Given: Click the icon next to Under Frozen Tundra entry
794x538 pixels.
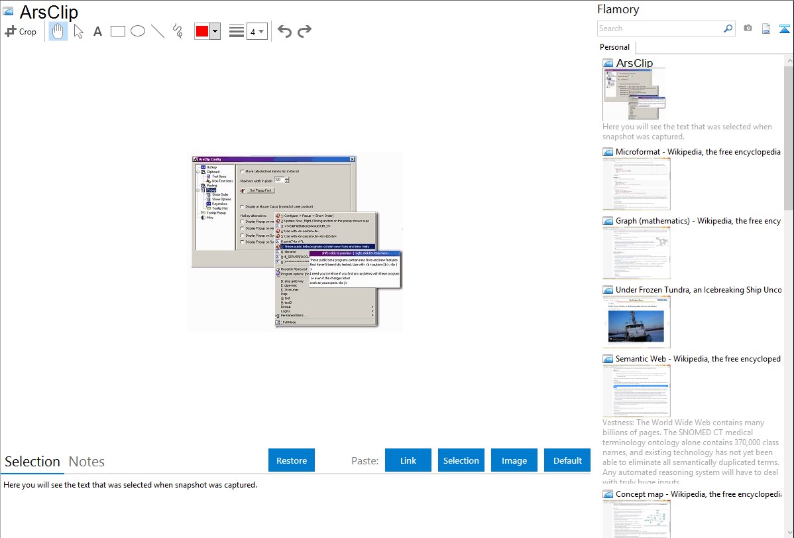Looking at the screenshot, I should 608,289.
